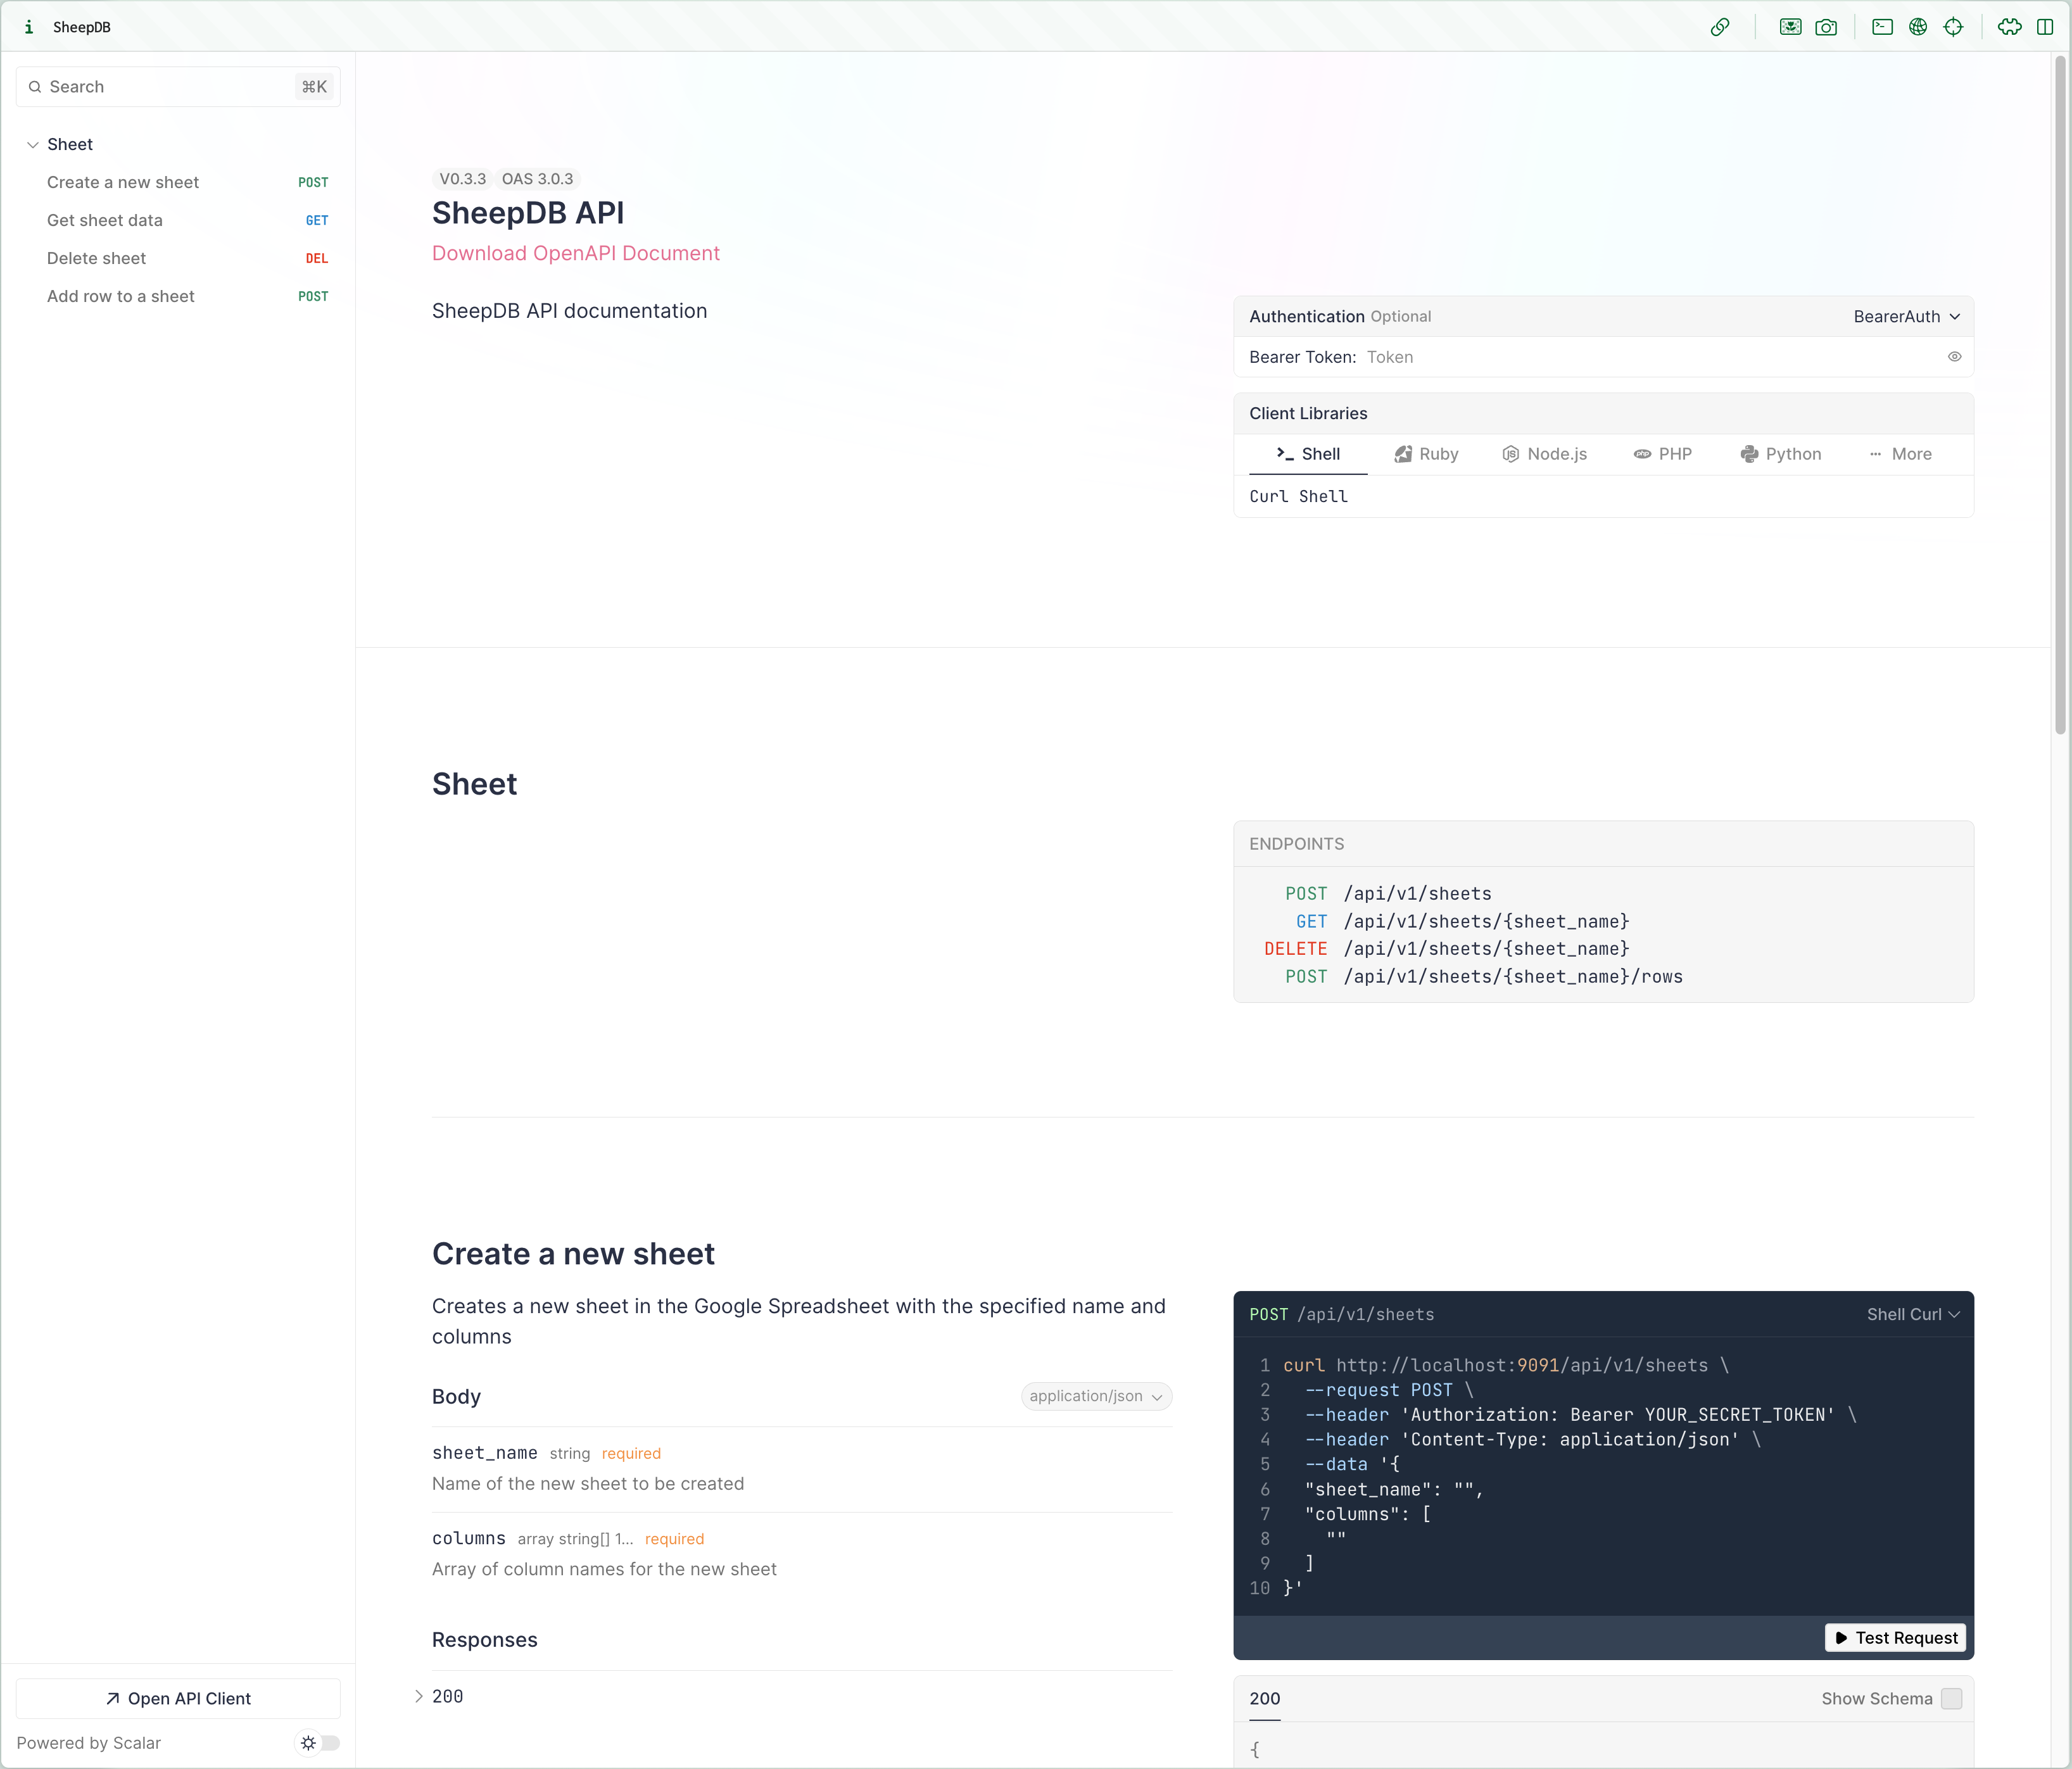This screenshot has width=2072, height=1769.
Task: Open the BearerAuth authentication dropdown
Action: [1906, 316]
